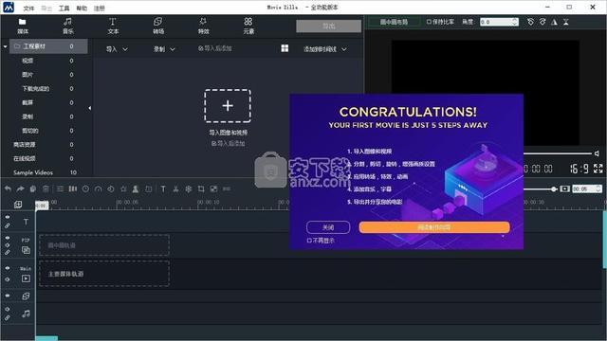The image size is (607, 341).
Task: Select 视频 in the media tree
Action: click(28, 61)
